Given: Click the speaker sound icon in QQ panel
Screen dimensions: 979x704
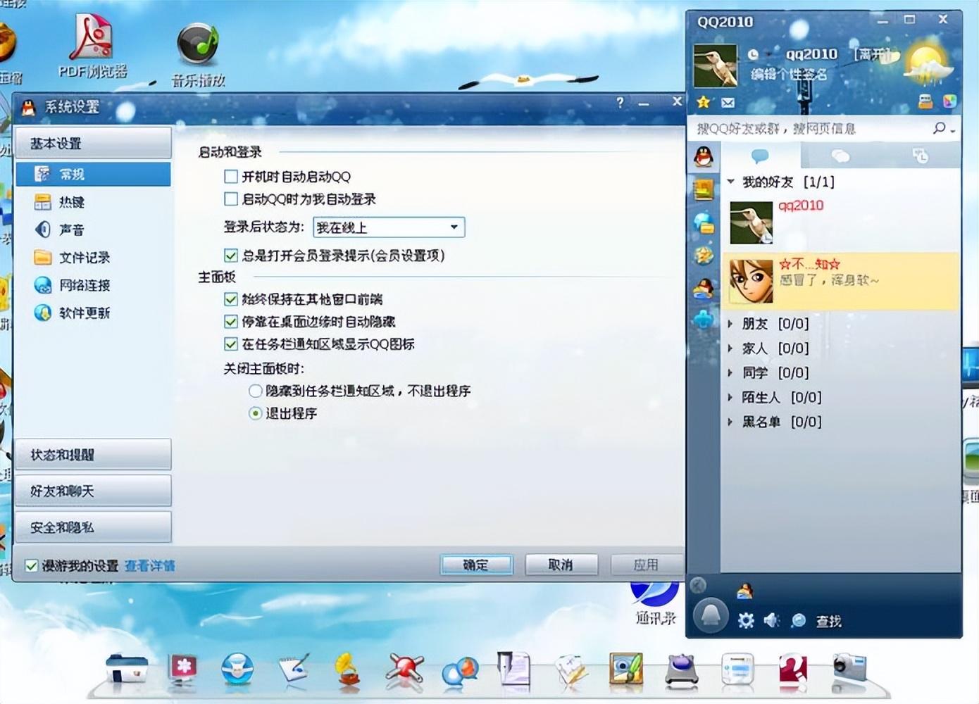Looking at the screenshot, I should (772, 620).
